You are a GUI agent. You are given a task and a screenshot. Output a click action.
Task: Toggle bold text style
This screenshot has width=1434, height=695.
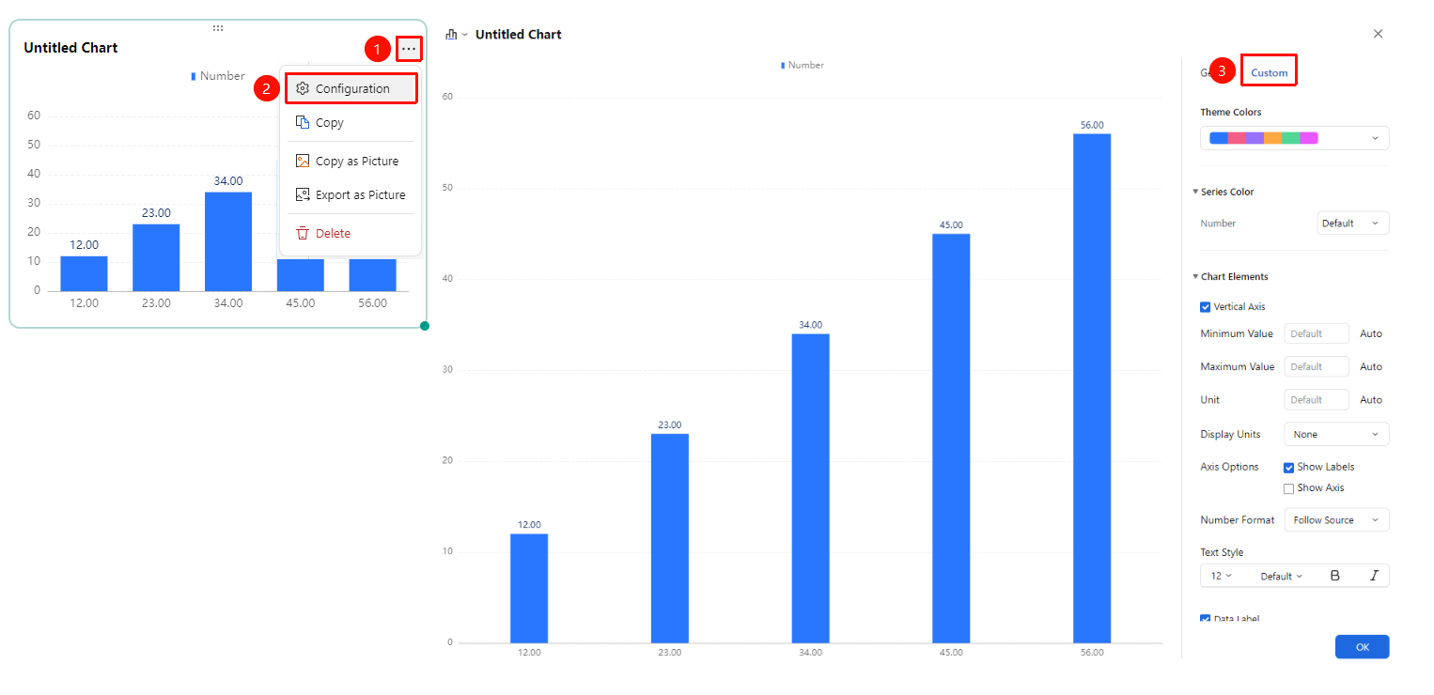tap(1334, 576)
